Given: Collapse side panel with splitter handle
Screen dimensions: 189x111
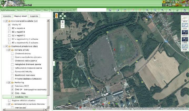Looking at the screenshot, I should [54, 63].
